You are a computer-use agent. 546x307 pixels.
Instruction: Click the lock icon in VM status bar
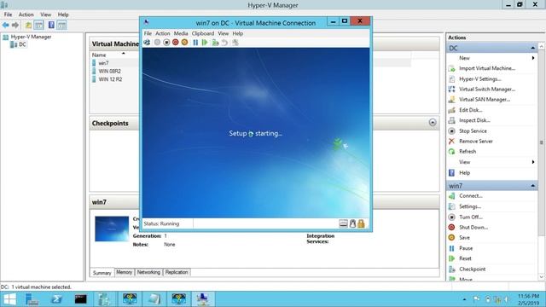(361, 223)
